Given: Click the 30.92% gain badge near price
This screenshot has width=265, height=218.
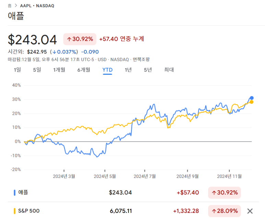Looking at the screenshot, I should tap(80, 39).
